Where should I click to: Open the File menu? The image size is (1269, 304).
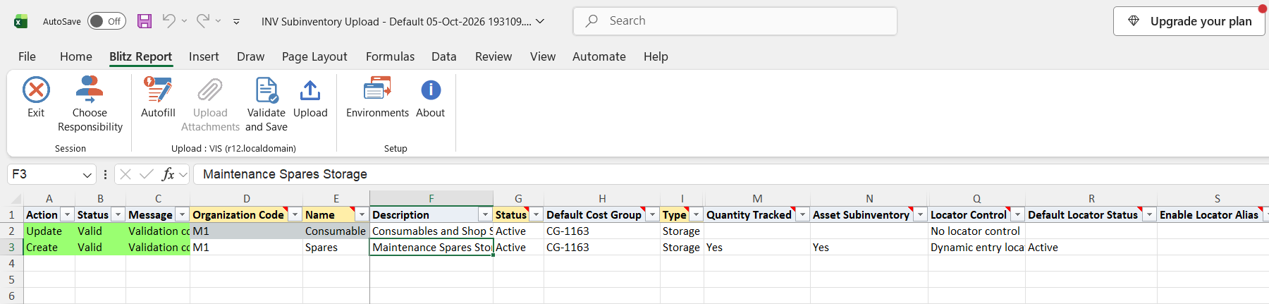tap(27, 56)
